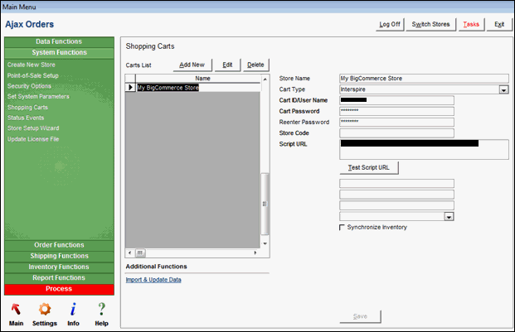
Task: Click the red Process bar
Action: 59,289
